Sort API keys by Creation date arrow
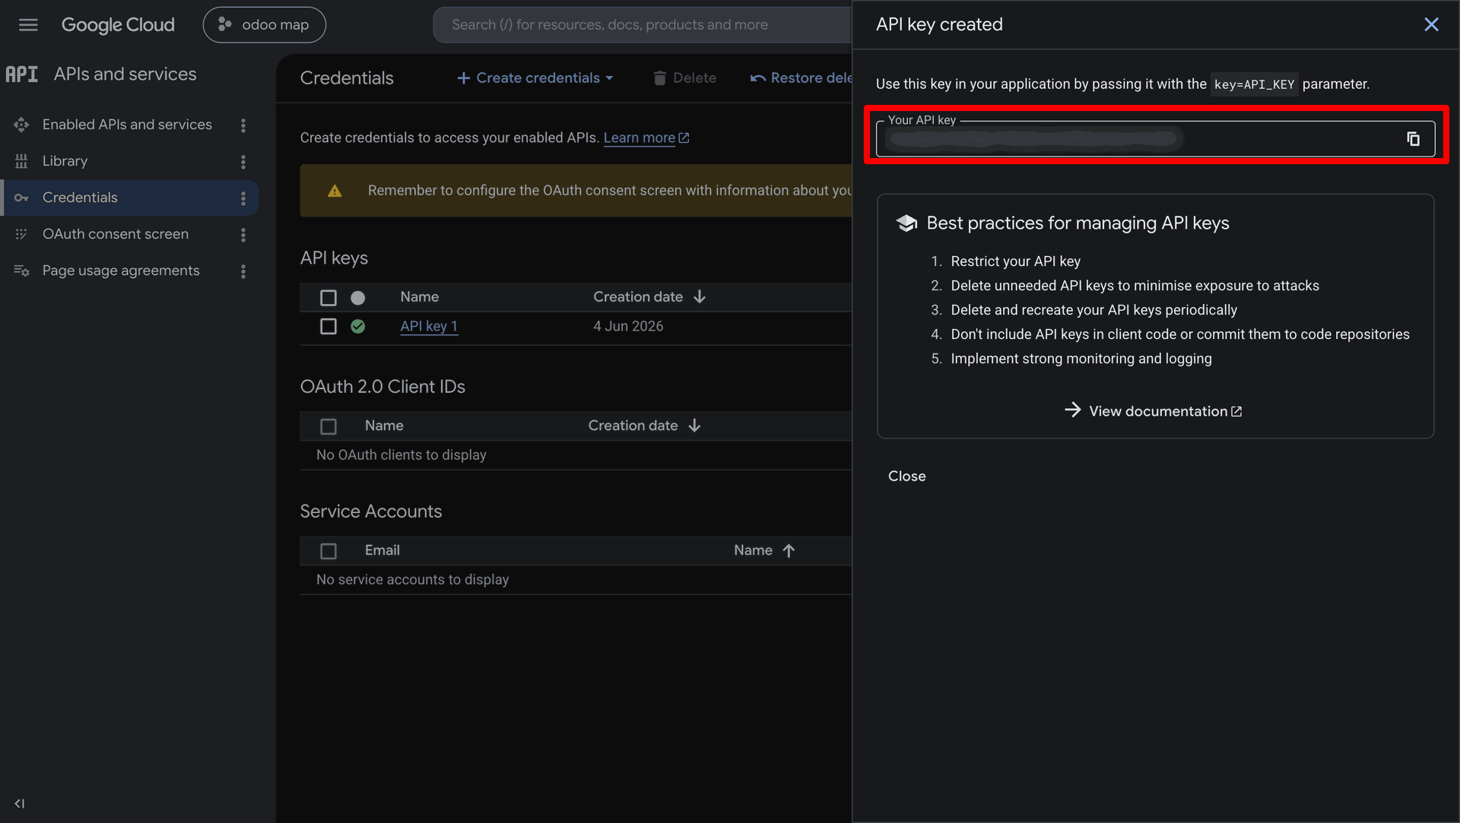This screenshot has height=823, width=1460. 700,297
